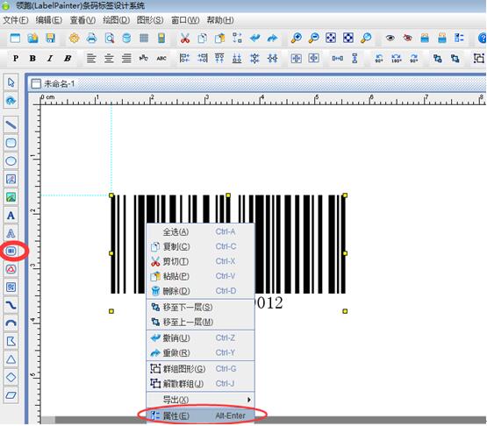Click the eye show icon in toolbar
Image resolution: width=487 pixels, height=426 pixels.
(x=390, y=38)
